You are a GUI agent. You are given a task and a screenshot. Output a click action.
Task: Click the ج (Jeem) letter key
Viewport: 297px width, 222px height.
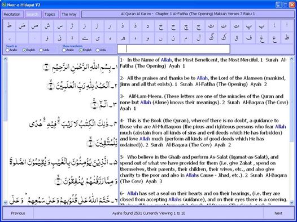click(198, 26)
